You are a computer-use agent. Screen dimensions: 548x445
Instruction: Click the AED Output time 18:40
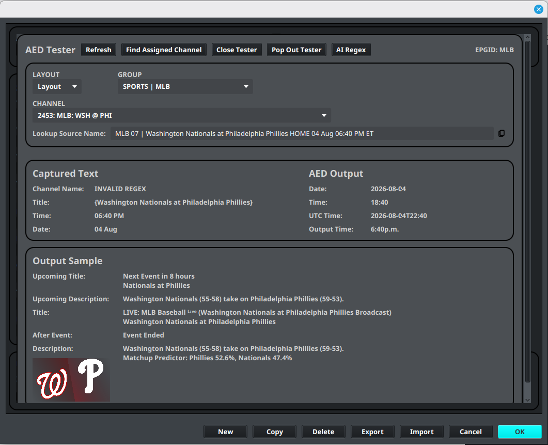380,202
